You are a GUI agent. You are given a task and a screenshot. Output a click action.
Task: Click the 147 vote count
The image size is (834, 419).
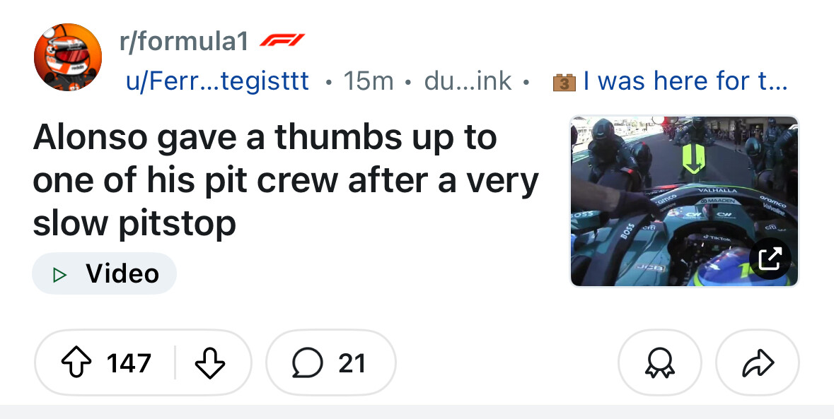tap(129, 363)
